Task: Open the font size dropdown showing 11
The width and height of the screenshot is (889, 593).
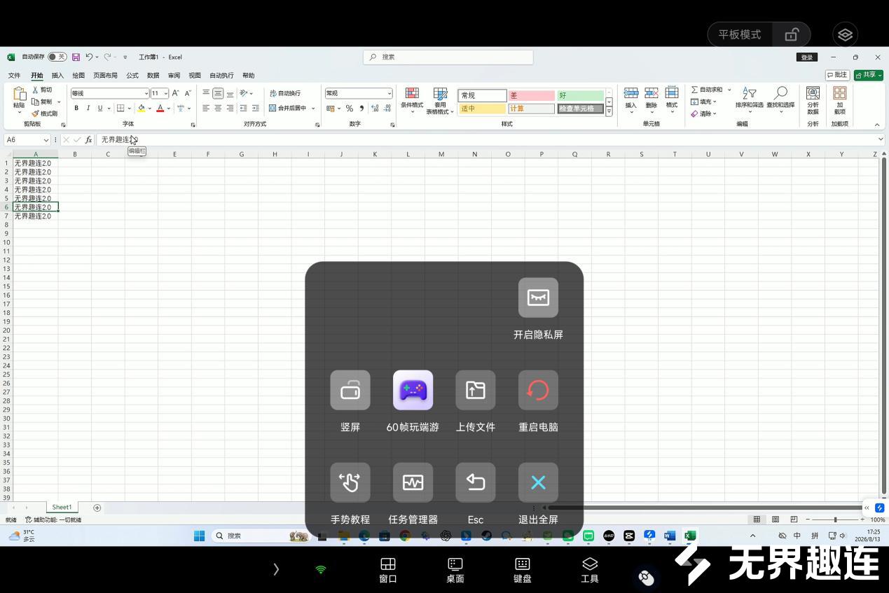Action: 165,94
